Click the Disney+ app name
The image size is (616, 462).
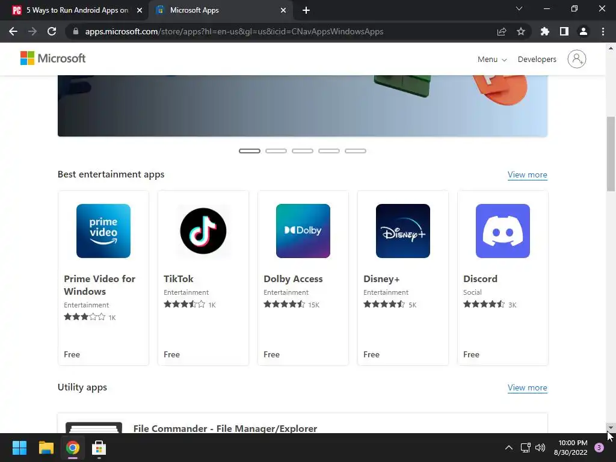click(x=381, y=279)
